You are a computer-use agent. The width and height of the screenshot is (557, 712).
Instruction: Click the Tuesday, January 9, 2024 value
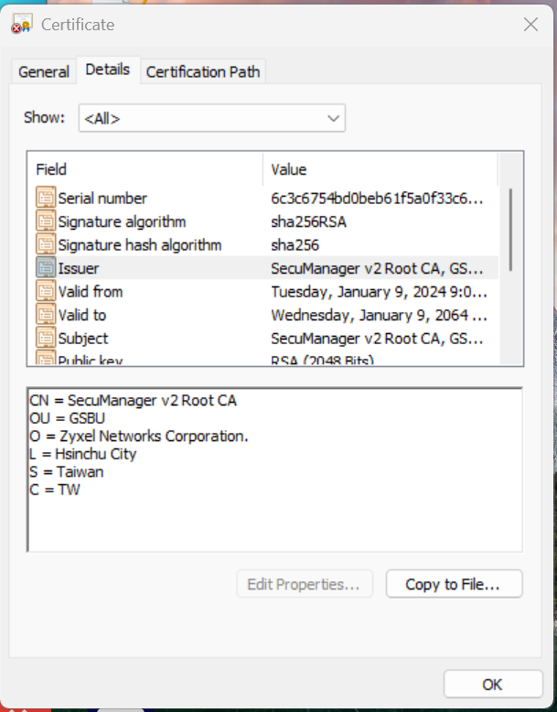pos(379,292)
